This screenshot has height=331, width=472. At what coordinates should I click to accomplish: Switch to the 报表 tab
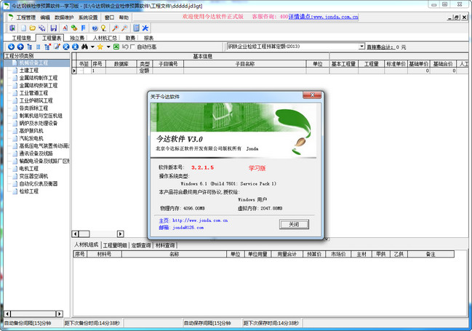[x=148, y=38]
